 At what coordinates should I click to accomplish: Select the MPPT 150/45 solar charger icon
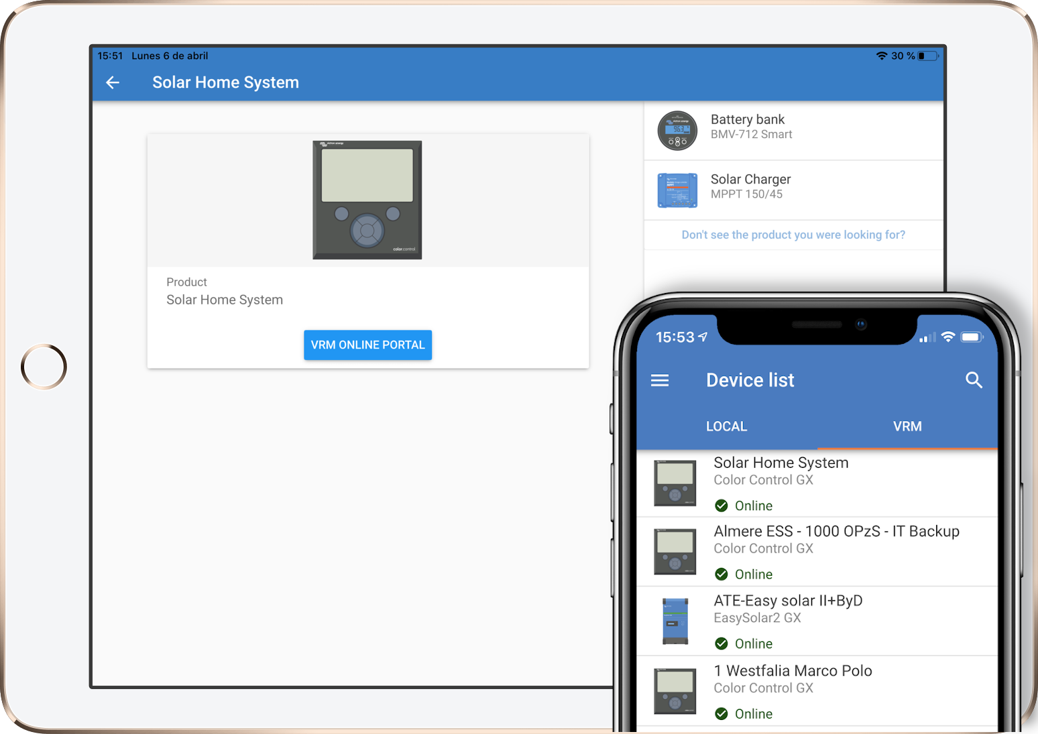(x=677, y=190)
